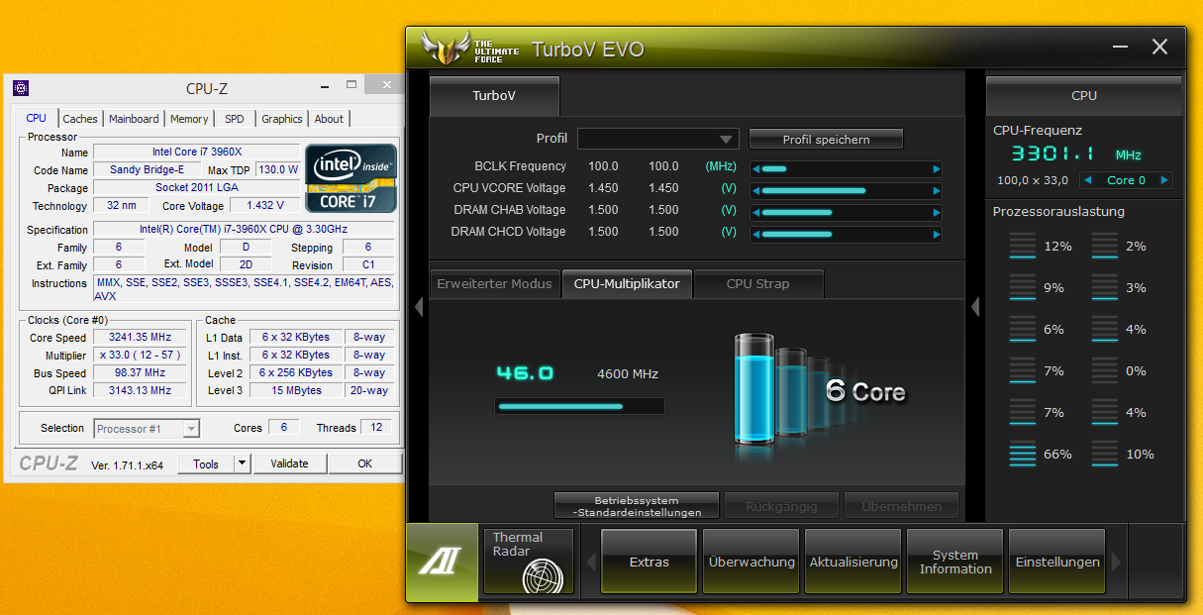This screenshot has width=1203, height=615.
Task: Open System Information
Action: pyautogui.click(x=955, y=562)
